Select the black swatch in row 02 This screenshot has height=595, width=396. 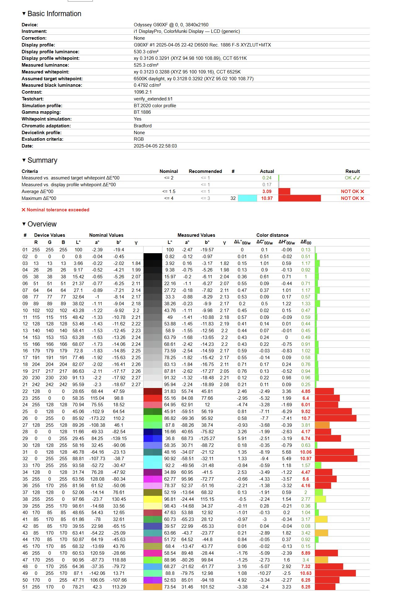[x=153, y=257]
